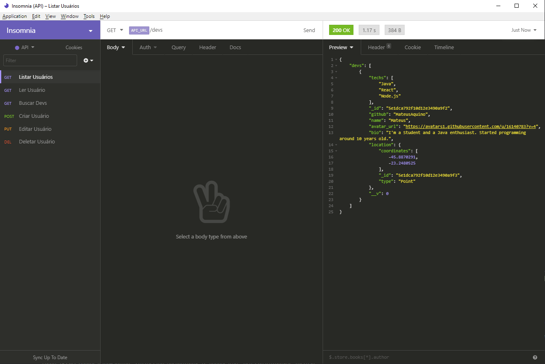Click the peace hand body placeholder icon
This screenshot has height=364, width=545.
click(211, 202)
